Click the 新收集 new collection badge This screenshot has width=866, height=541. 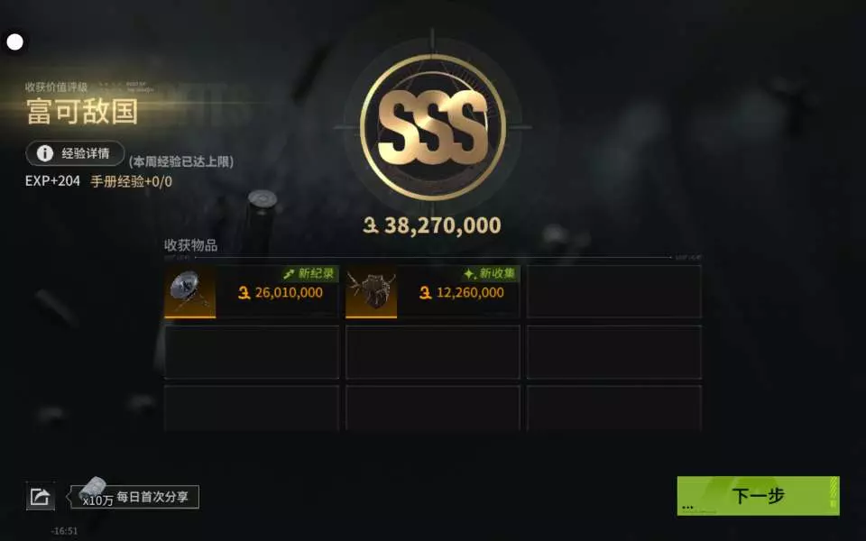click(x=489, y=273)
